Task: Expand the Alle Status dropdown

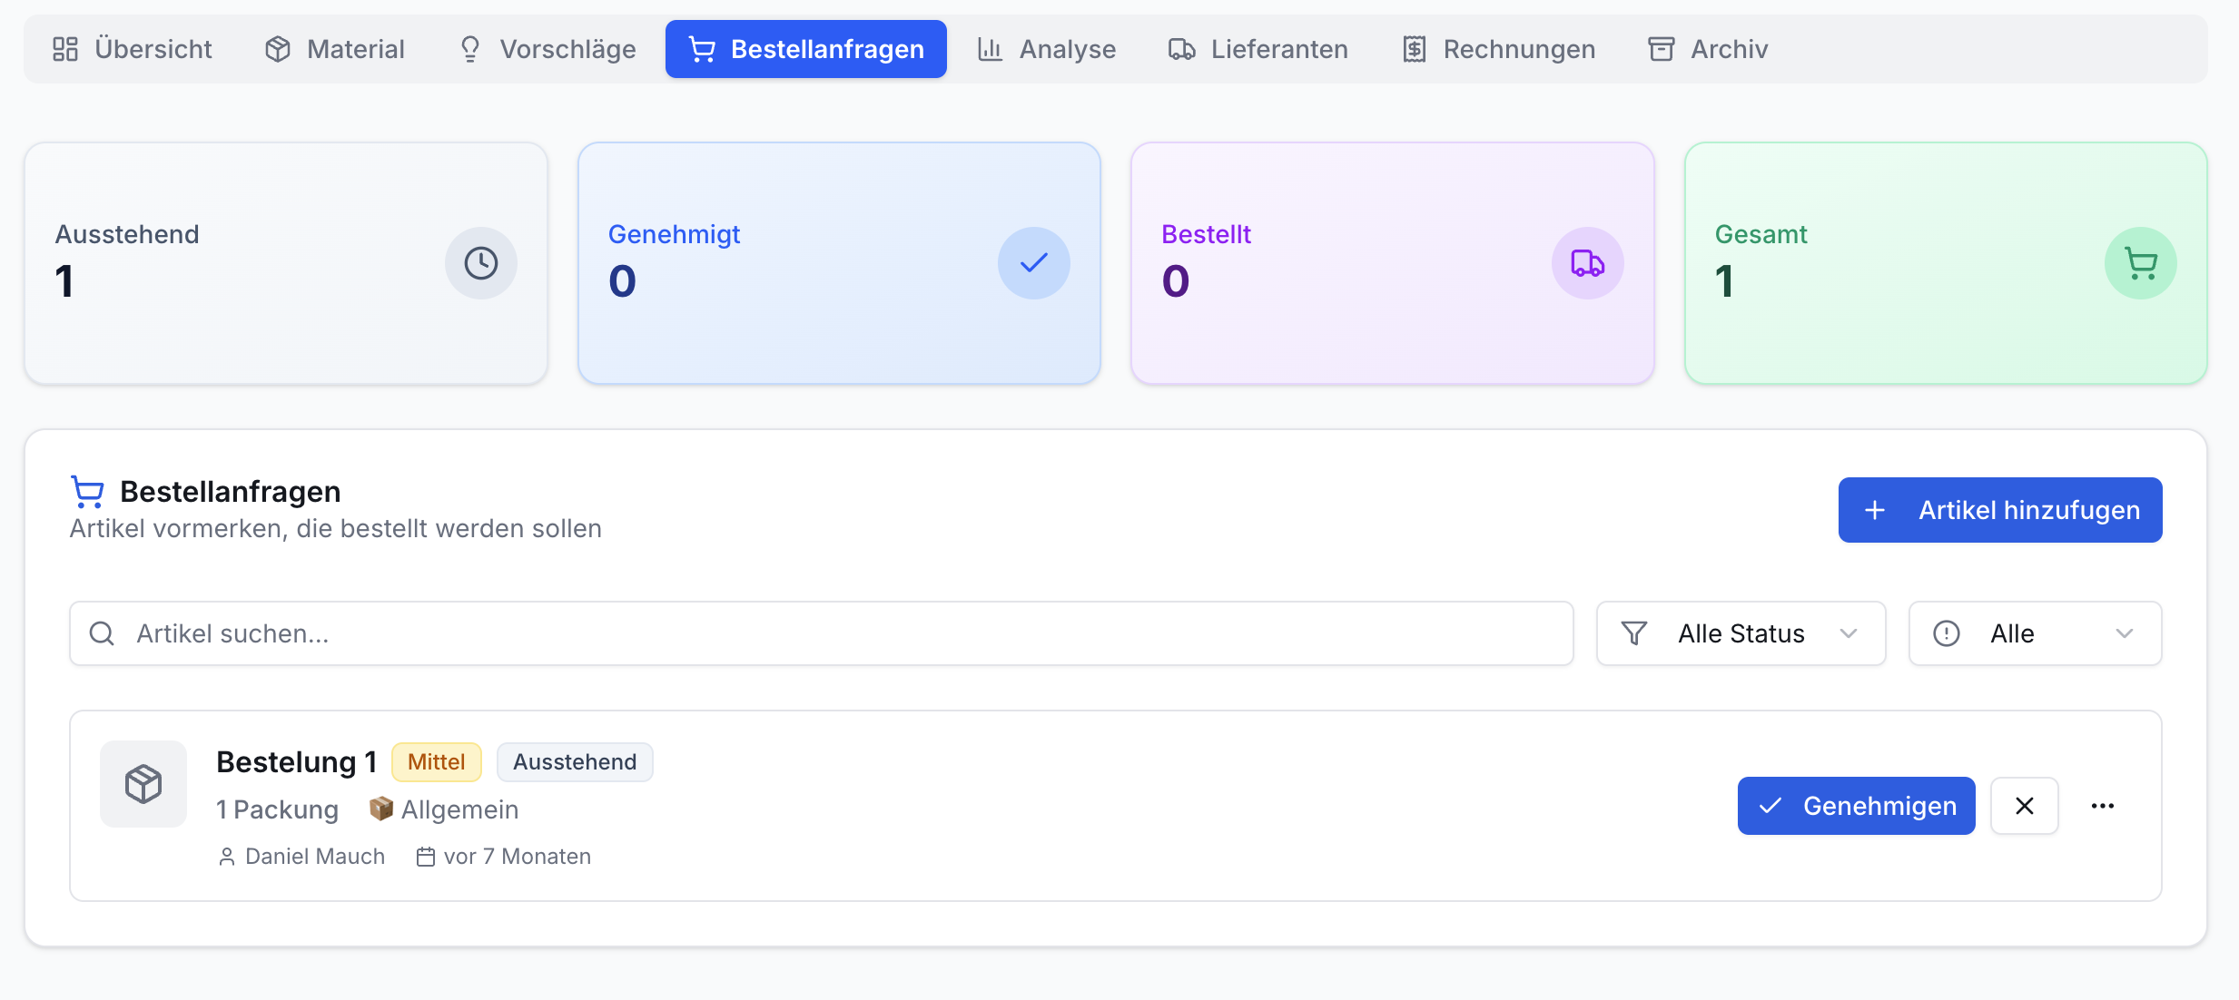Action: [x=1741, y=633]
